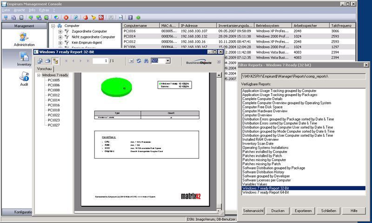The image size is (372, 223).
Task: Expand Zugeordnete Computer tree node
Action: (60, 32)
